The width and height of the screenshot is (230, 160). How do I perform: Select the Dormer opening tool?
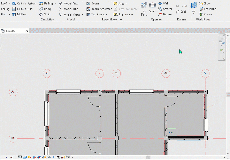click(165, 14)
